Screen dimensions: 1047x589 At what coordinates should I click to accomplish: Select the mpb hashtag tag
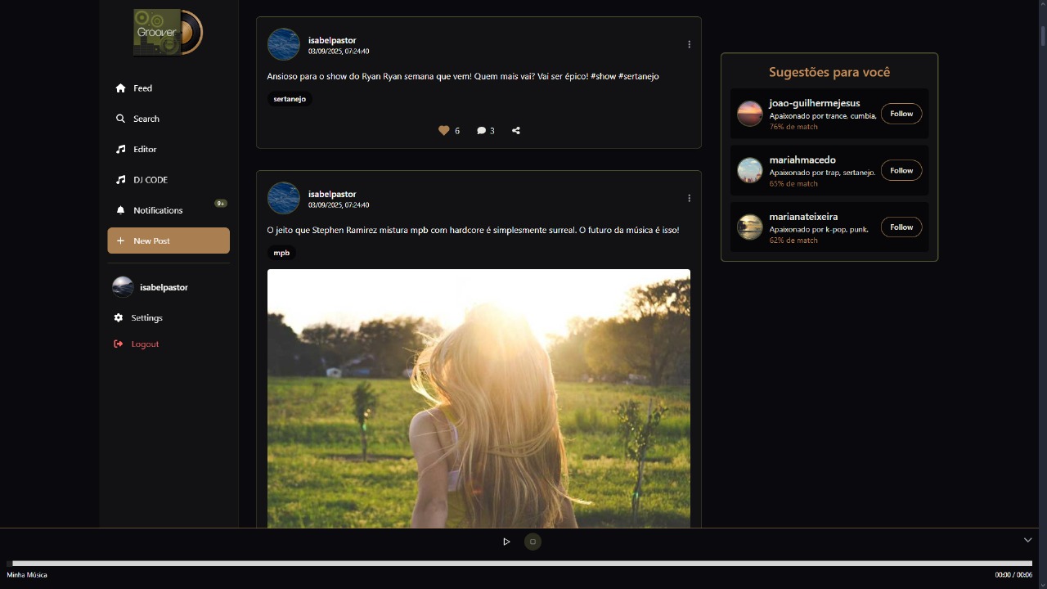point(281,253)
